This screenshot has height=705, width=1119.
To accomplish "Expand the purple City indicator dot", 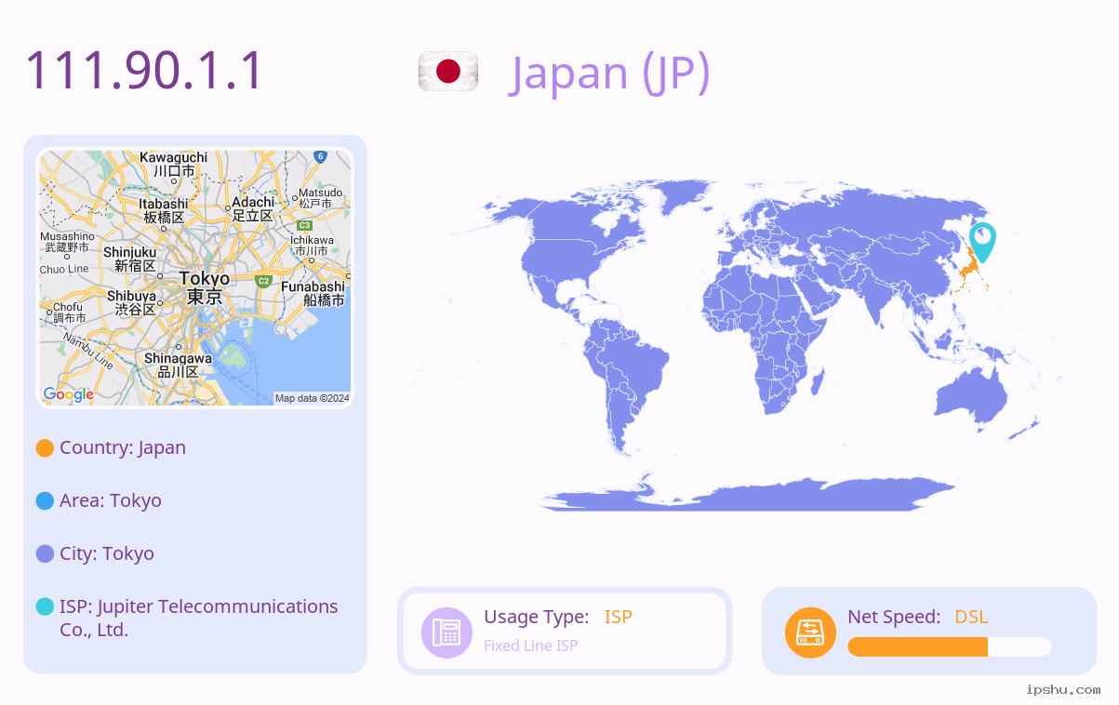I will point(43,553).
